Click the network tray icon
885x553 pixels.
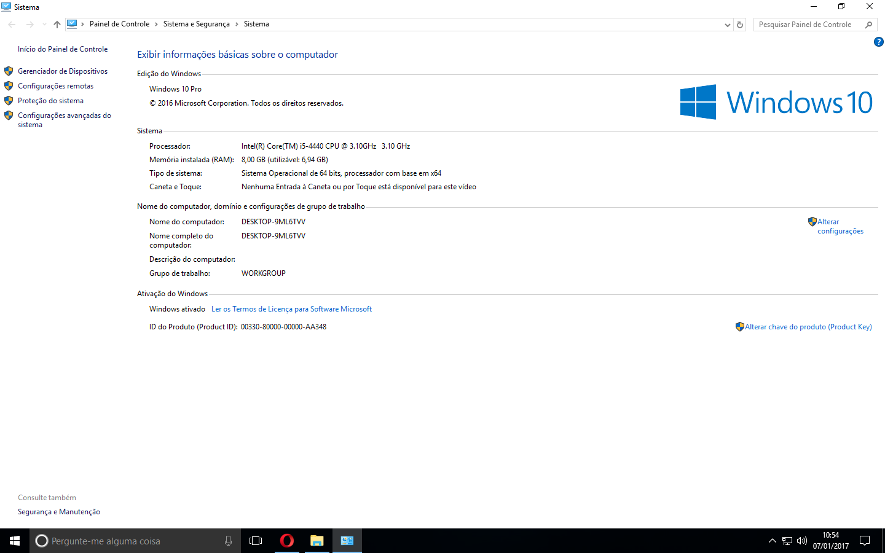coord(787,541)
